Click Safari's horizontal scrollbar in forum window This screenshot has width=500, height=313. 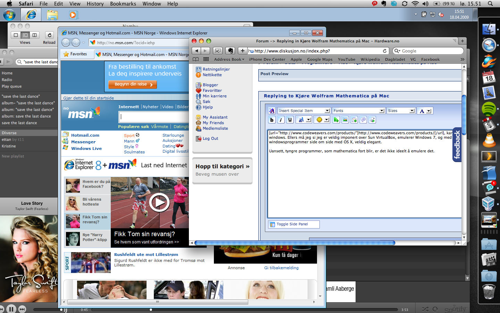click(x=295, y=243)
